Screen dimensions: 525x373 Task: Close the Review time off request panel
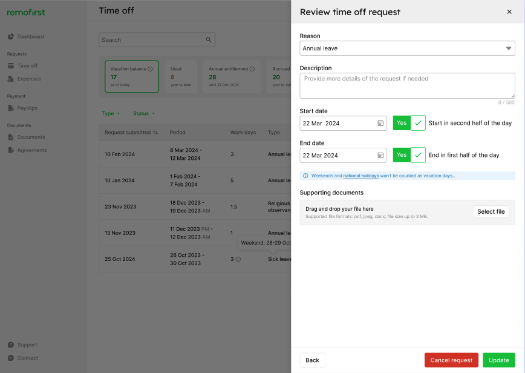(x=509, y=12)
